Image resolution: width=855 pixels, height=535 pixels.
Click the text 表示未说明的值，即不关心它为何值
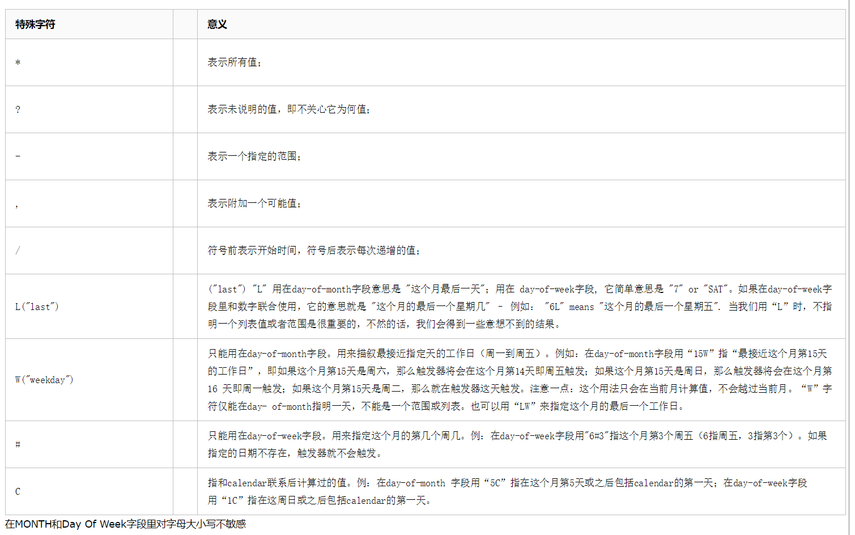(289, 109)
